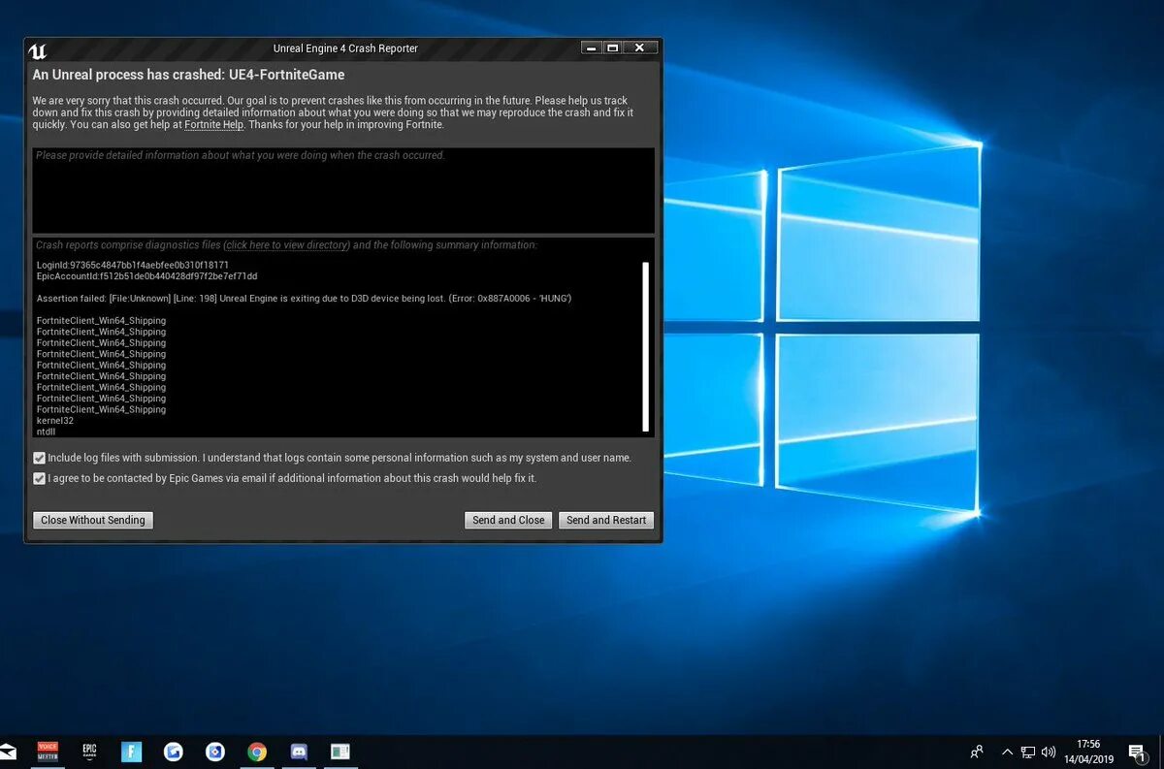The image size is (1164, 769).
Task: Click the Send and Close button
Action: (508, 520)
